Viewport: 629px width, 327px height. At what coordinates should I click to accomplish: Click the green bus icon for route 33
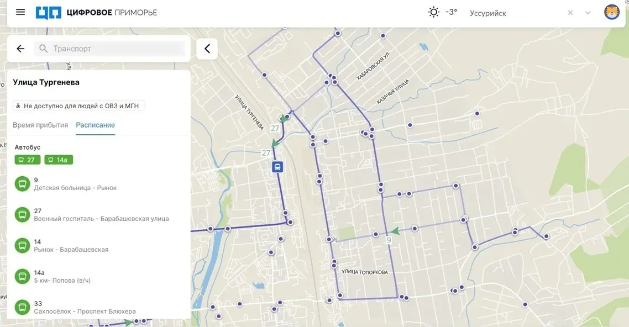pyautogui.click(x=22, y=308)
